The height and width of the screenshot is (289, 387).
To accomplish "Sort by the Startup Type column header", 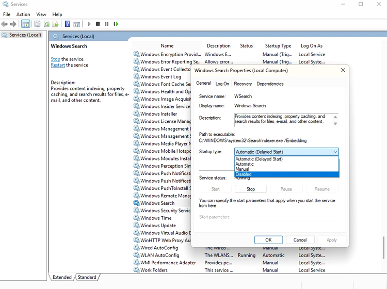I will click(278, 45).
